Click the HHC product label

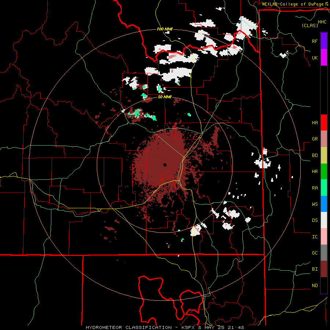click(x=322, y=22)
